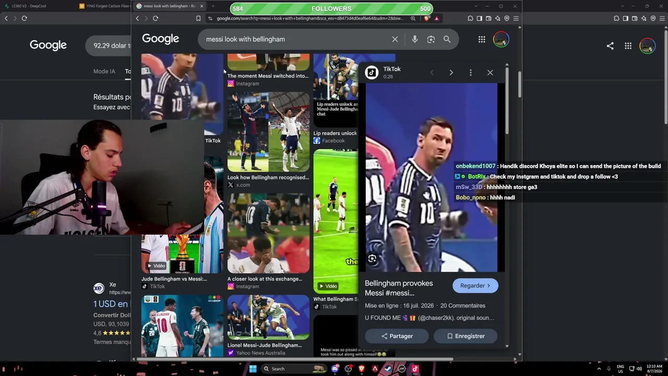Click the taskbar Search box

point(294,369)
